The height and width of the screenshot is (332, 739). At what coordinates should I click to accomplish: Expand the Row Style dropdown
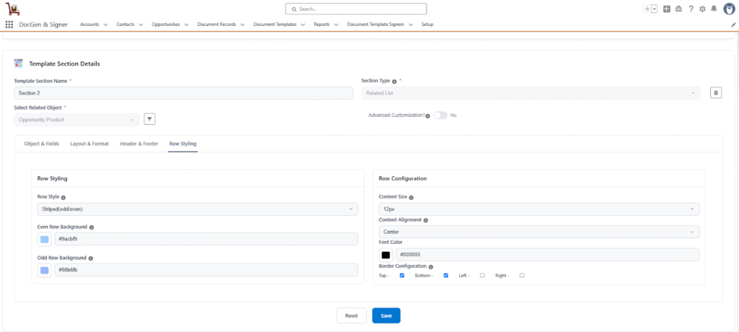197,209
